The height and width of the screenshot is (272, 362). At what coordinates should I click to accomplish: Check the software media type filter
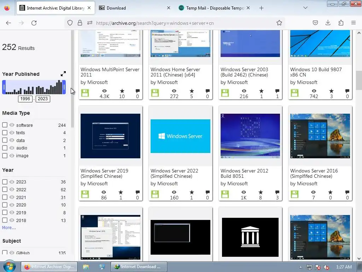(x=5, y=125)
